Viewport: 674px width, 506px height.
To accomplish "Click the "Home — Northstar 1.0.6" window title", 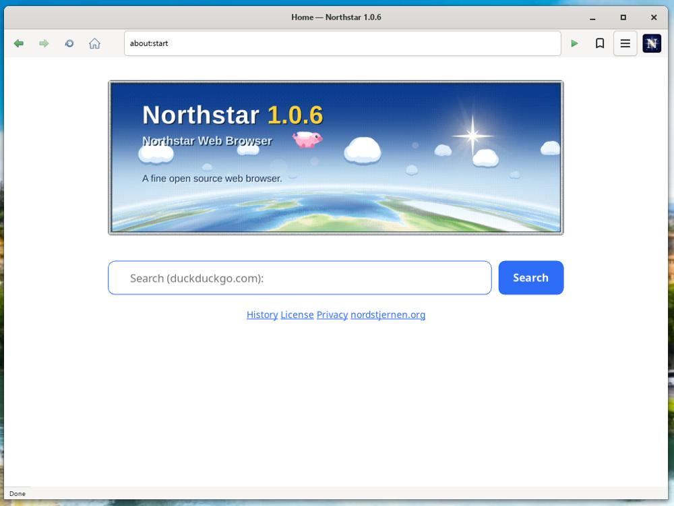I will 336,18.
